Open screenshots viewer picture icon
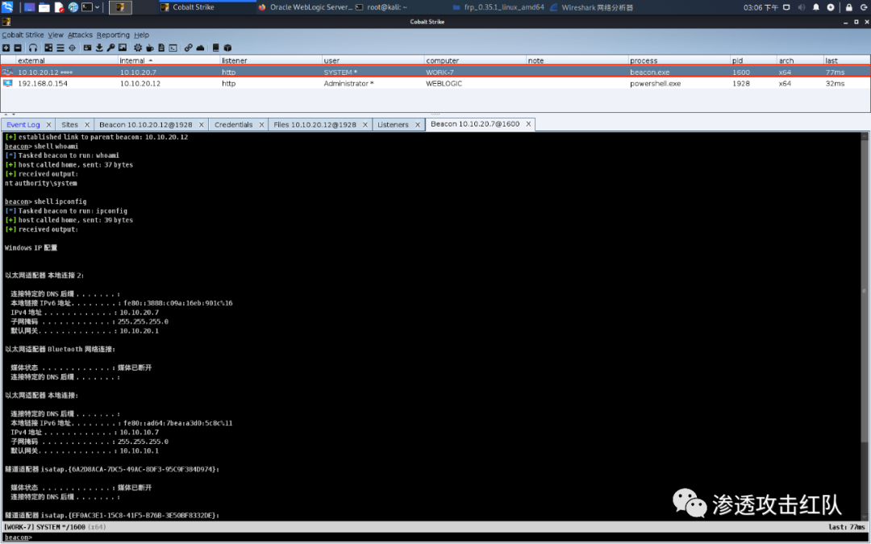 [123, 48]
